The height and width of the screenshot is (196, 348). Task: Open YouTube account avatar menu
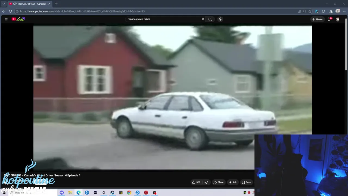coord(338,19)
